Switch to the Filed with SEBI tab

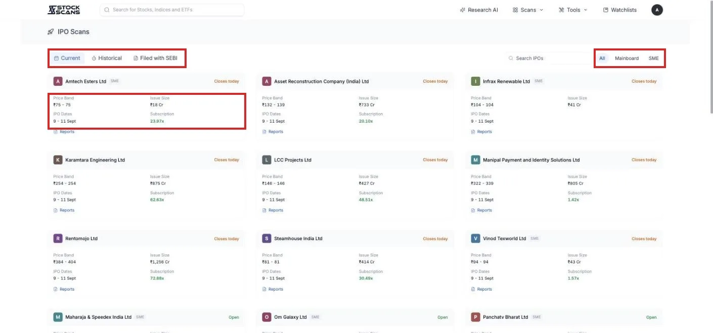click(155, 58)
